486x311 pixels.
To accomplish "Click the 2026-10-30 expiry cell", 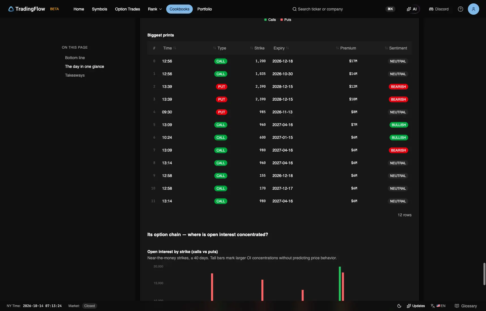I will pyautogui.click(x=283, y=74).
